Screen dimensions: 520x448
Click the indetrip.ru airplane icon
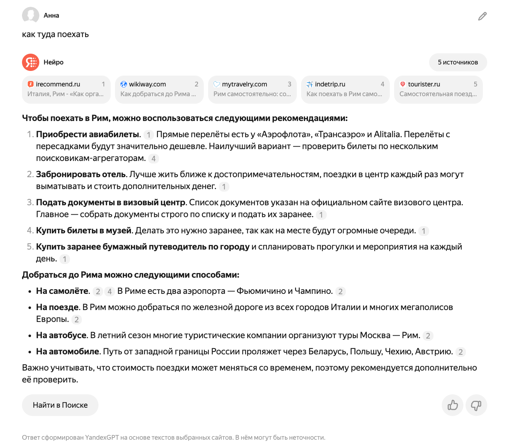[309, 84]
